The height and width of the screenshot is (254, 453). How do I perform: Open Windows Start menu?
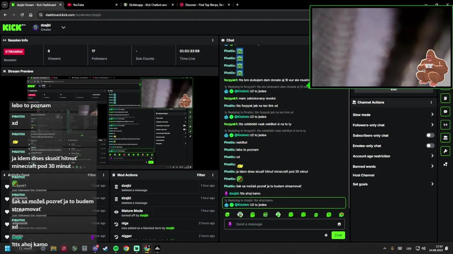coord(7,248)
